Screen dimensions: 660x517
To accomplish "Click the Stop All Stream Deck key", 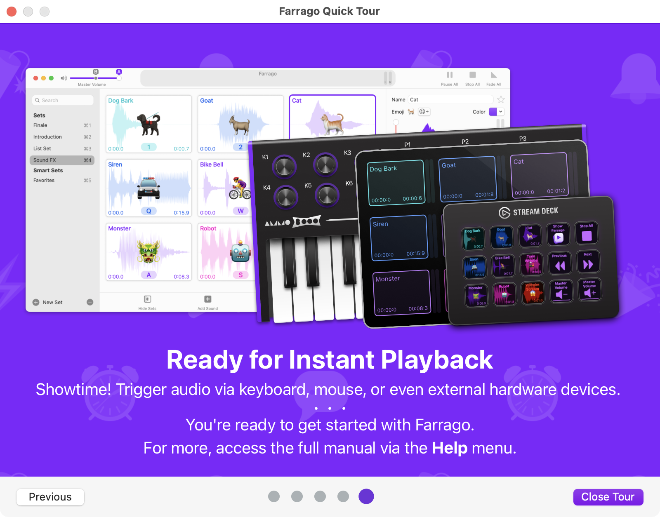I will click(587, 233).
